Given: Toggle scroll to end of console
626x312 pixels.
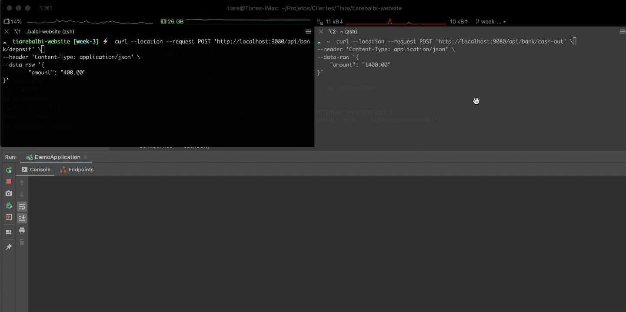Looking at the screenshot, I should (22, 218).
